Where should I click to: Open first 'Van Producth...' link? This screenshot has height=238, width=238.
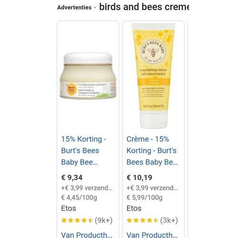click(x=87, y=235)
